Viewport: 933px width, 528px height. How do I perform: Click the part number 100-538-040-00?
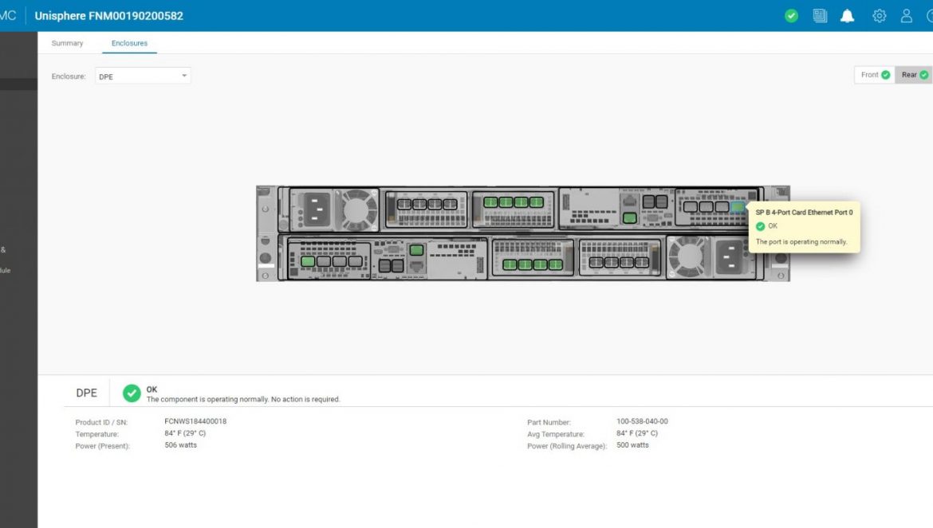click(642, 422)
